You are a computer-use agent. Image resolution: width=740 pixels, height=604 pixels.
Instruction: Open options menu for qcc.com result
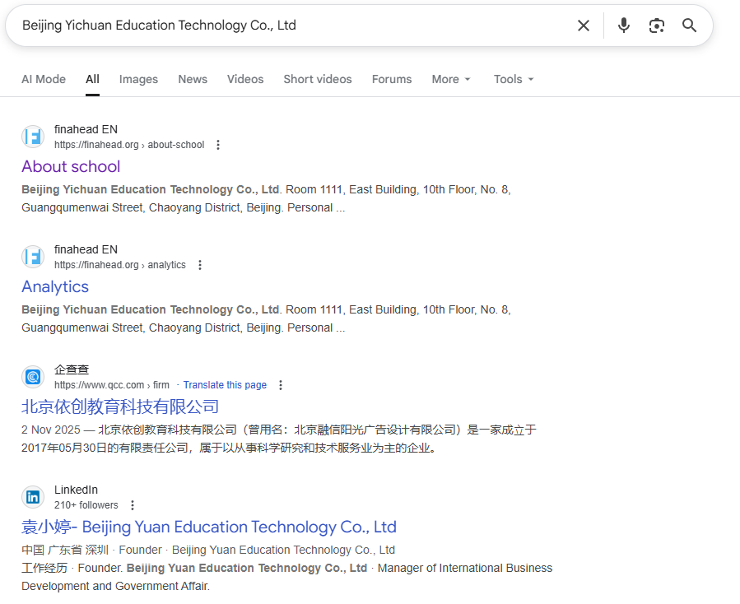(281, 385)
